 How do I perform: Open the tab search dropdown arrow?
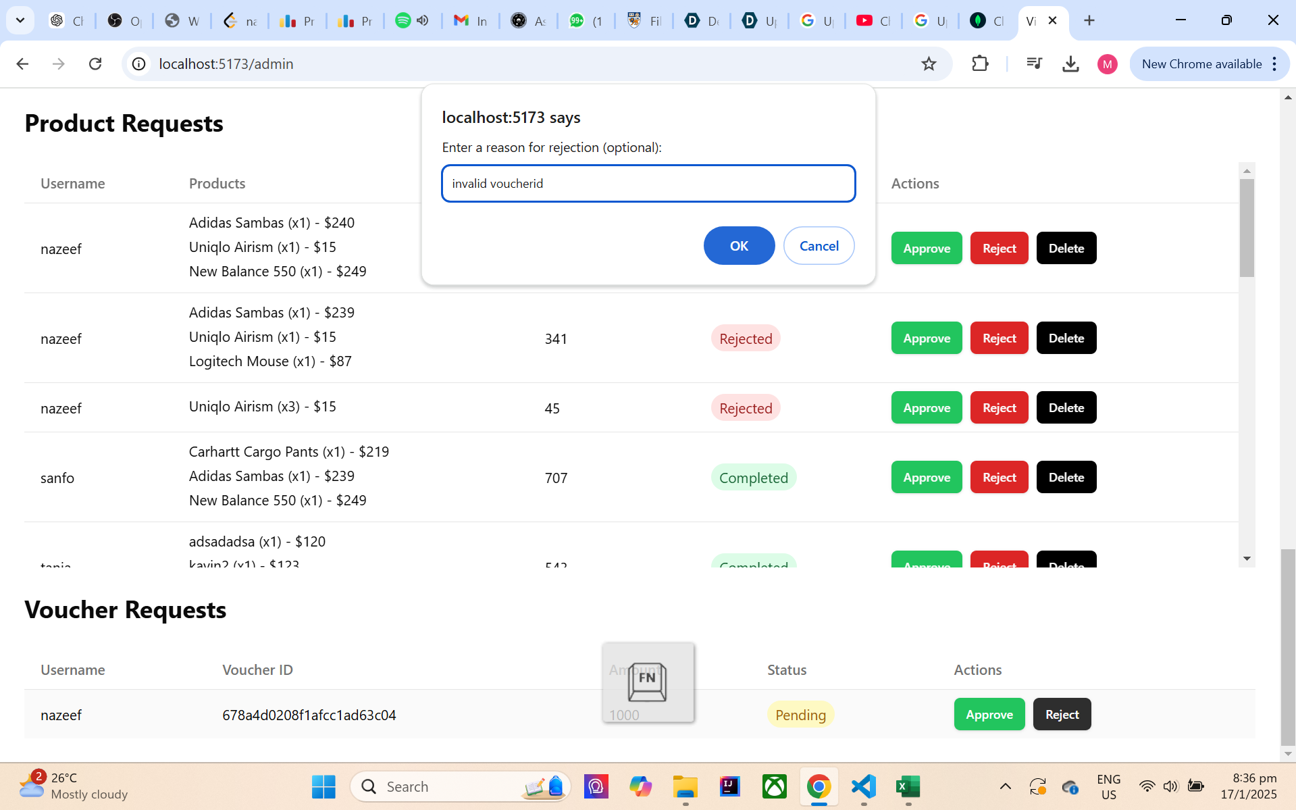coord(20,20)
